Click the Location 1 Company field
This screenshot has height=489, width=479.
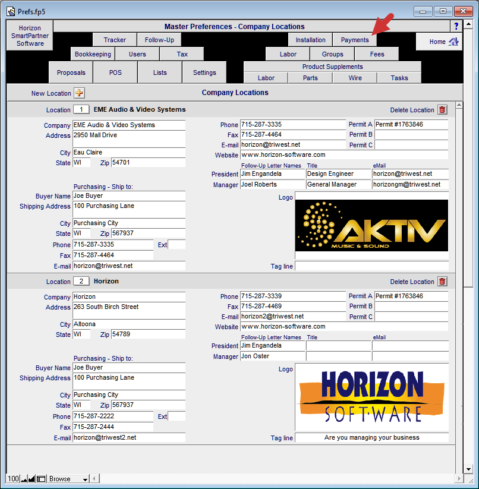pos(129,125)
